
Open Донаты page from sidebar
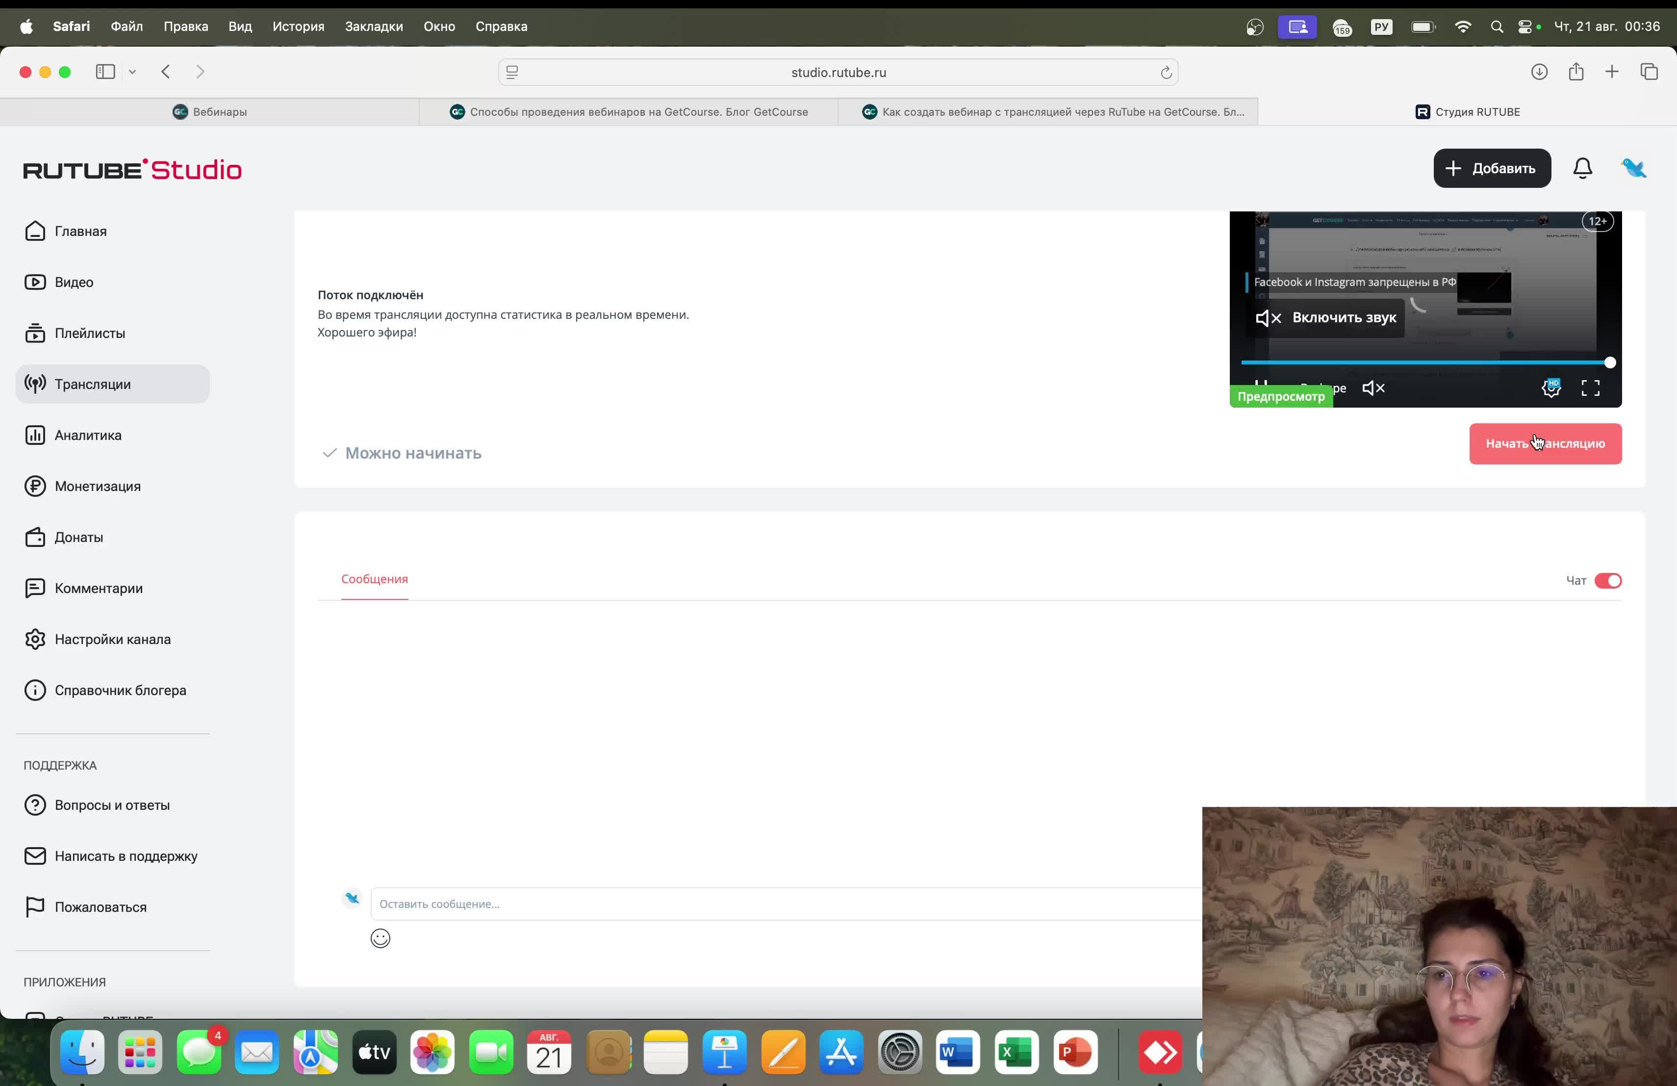[x=78, y=537]
